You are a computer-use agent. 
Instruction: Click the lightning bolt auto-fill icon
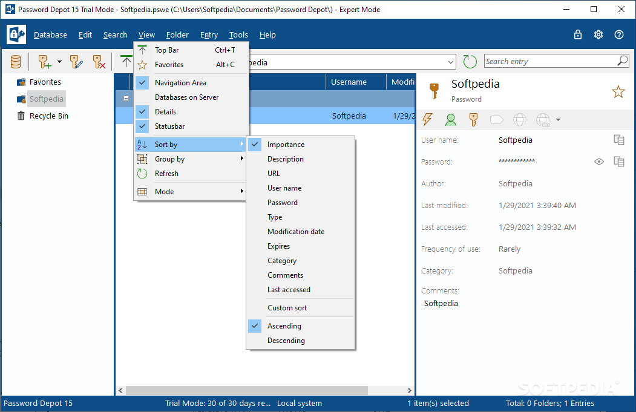click(427, 120)
